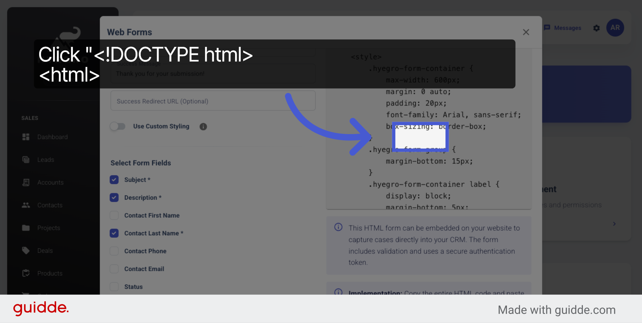Viewport: 642px width, 323px height.
Task: Click the guidde logo
Action: pyautogui.click(x=40, y=308)
